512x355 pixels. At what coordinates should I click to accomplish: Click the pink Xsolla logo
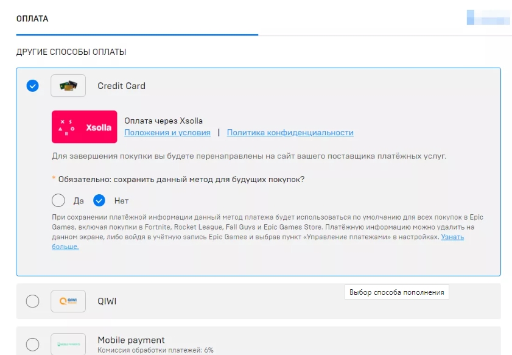click(85, 127)
